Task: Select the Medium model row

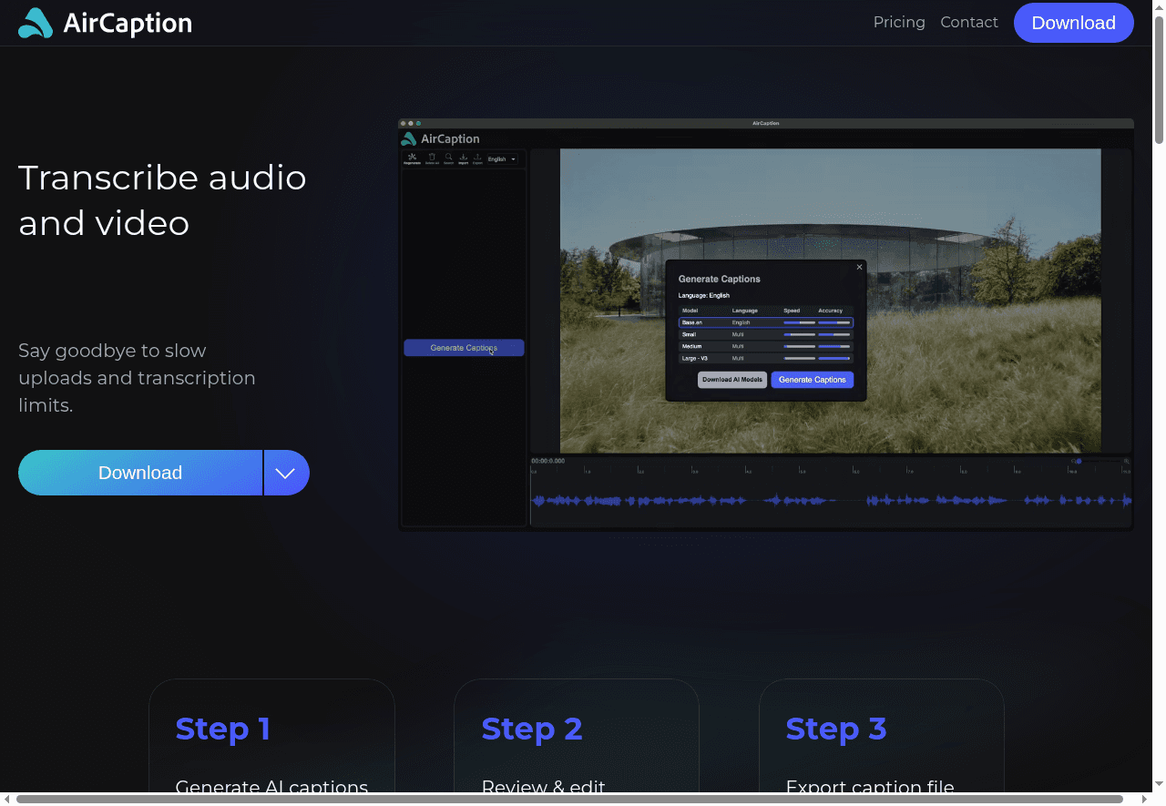Action: coord(765,346)
